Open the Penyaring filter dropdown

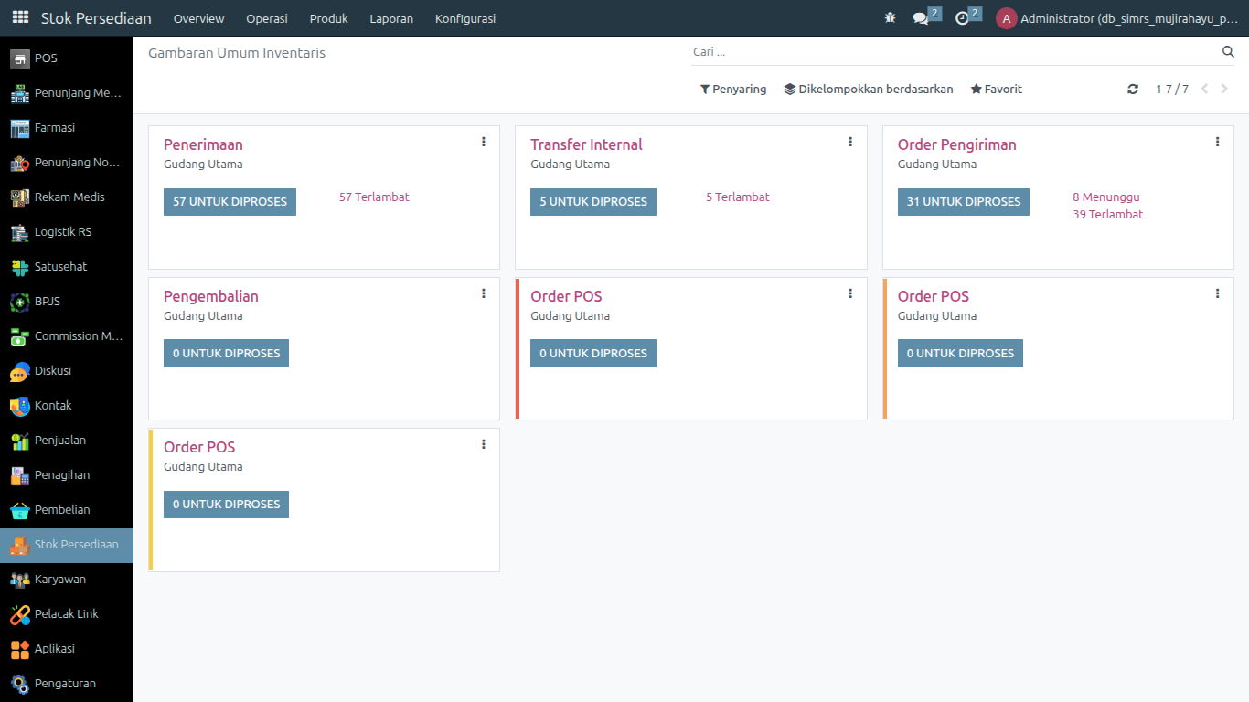pyautogui.click(x=733, y=90)
